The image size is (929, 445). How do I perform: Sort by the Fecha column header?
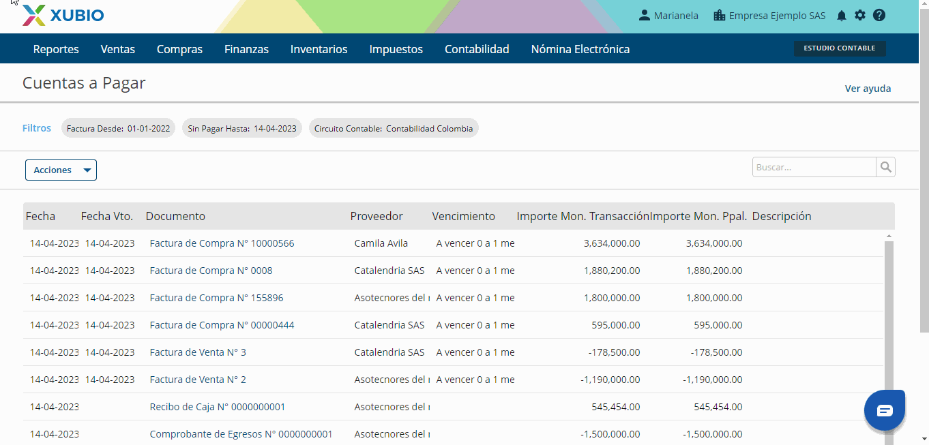(x=41, y=216)
